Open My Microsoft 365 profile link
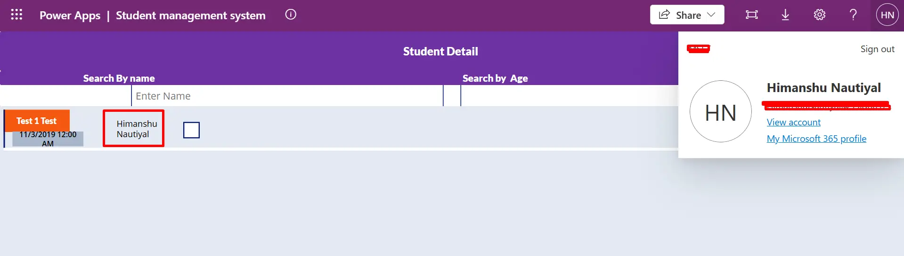This screenshot has height=256, width=904. click(x=816, y=139)
